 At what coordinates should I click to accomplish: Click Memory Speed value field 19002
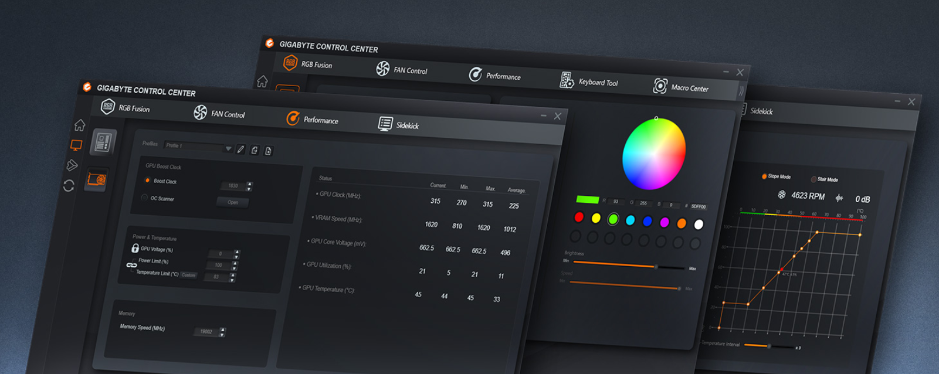[x=206, y=332]
